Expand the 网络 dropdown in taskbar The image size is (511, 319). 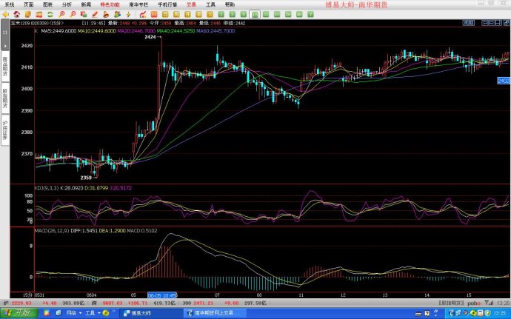(74, 313)
